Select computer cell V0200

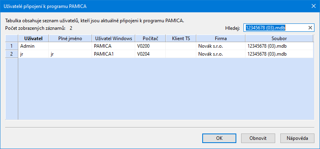point(150,46)
